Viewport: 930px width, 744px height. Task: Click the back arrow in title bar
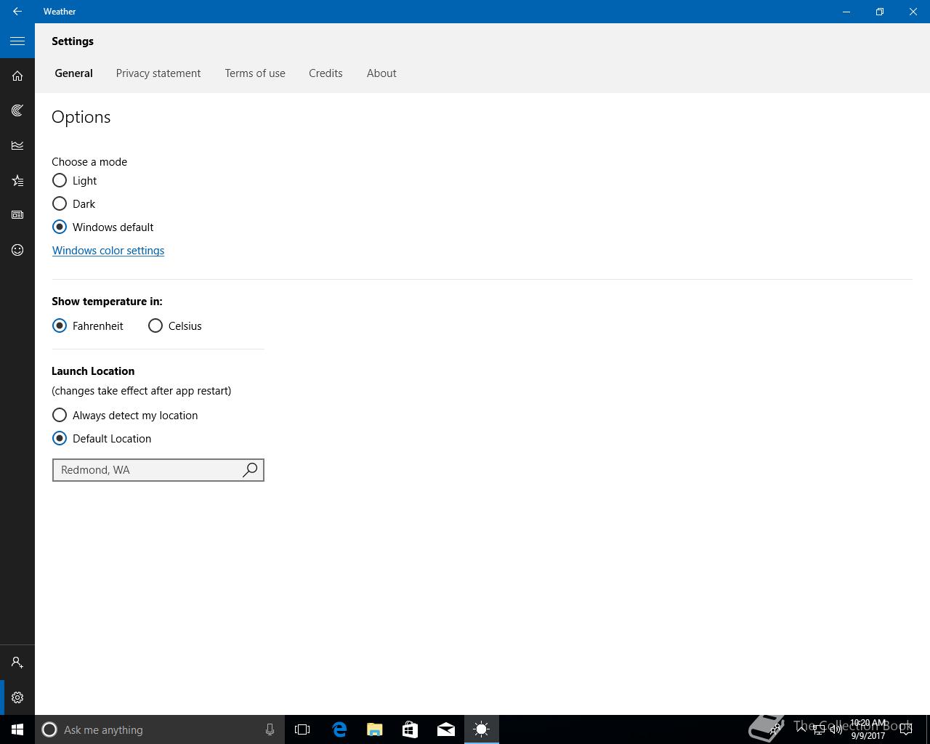[17, 12]
